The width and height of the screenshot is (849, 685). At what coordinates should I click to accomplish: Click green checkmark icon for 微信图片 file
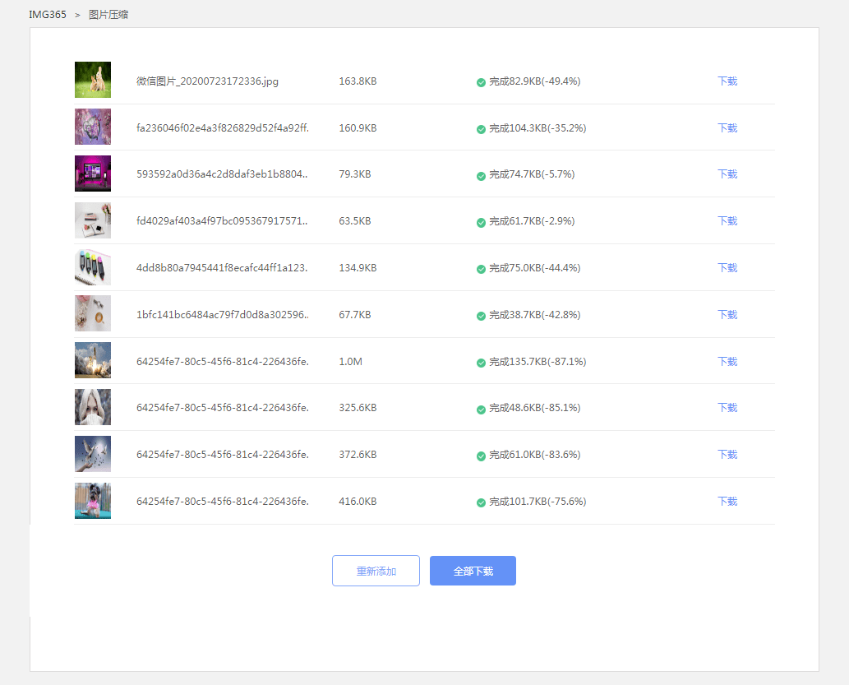pos(481,82)
